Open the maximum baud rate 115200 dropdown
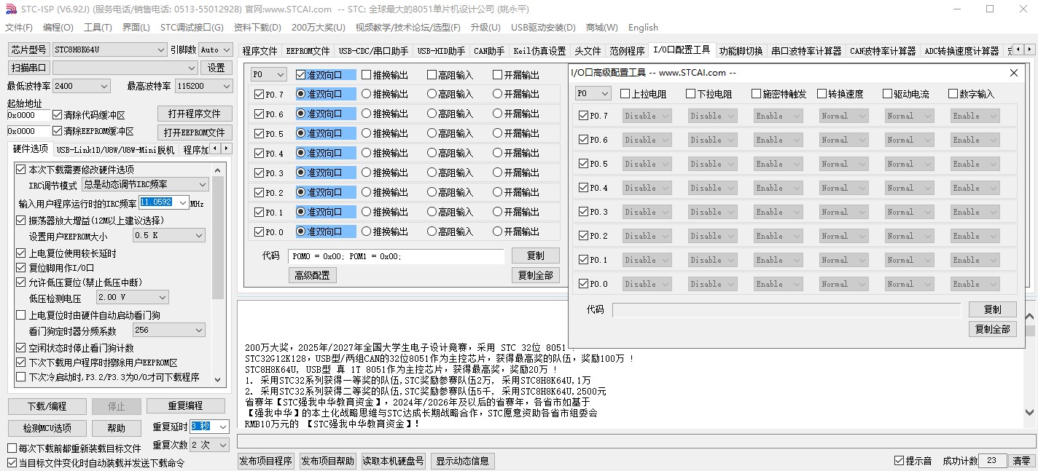The width and height of the screenshot is (1038, 471). click(203, 86)
